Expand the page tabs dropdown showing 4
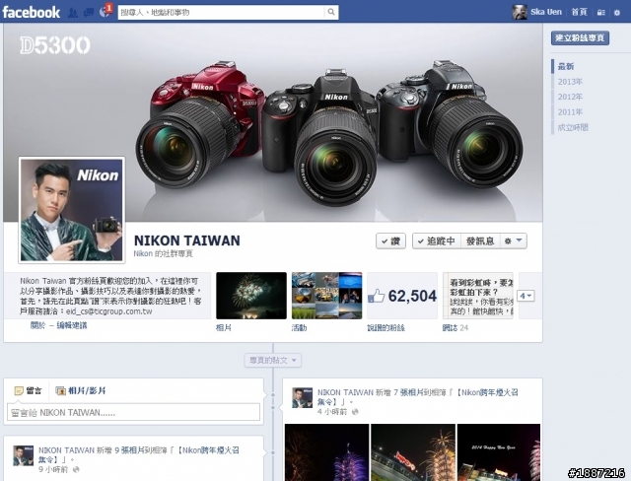 tap(526, 296)
